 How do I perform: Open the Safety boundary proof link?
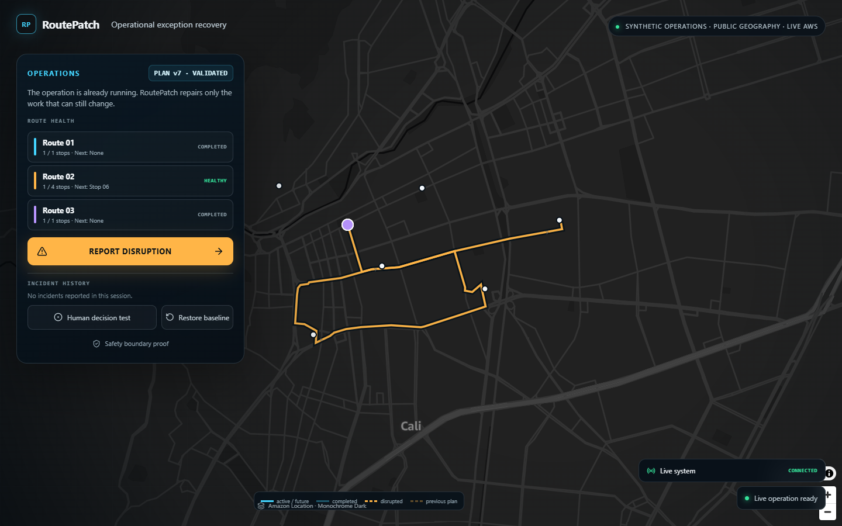[x=130, y=344]
